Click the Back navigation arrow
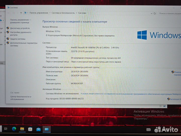The height and width of the screenshot is (136, 181). (x=9, y=13)
